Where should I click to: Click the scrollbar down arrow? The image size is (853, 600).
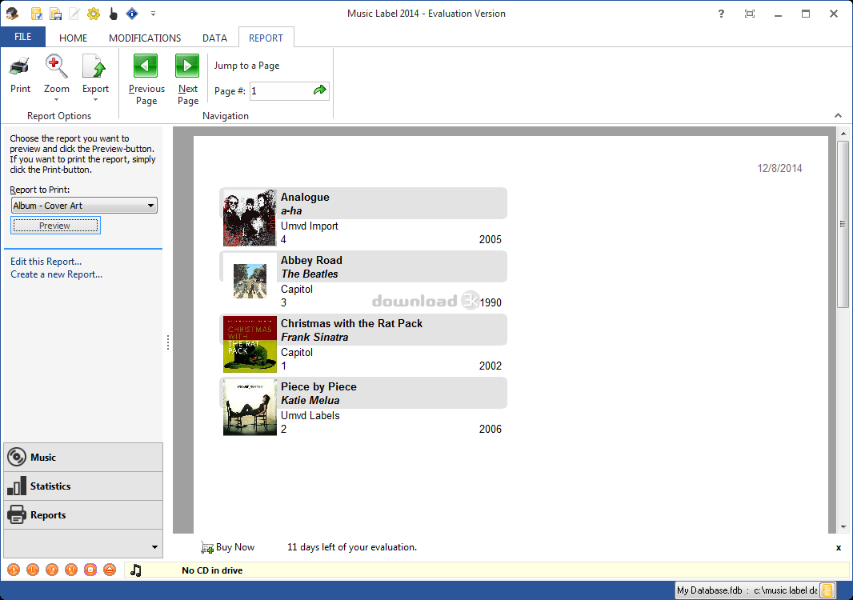tap(843, 527)
